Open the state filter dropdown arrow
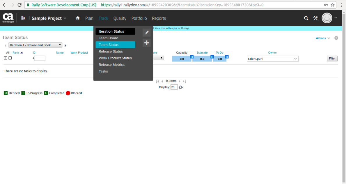This screenshot has height=184, width=346. (x=162, y=58)
